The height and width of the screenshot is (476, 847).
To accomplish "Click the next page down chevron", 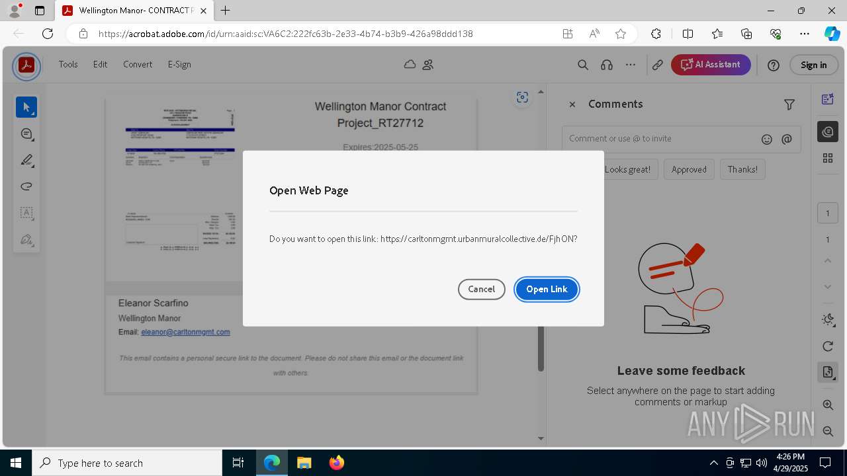I will 828,287.
